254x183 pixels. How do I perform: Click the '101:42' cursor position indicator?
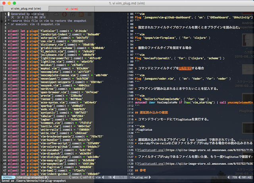246,177
